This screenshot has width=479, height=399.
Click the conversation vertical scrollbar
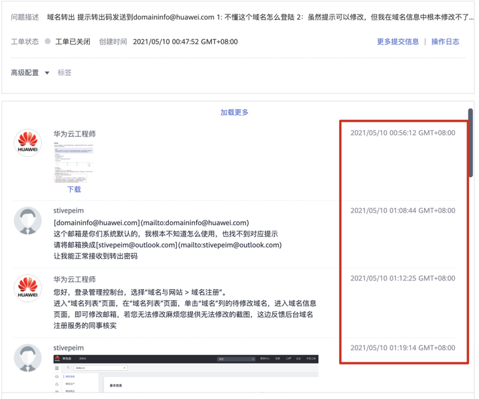[470, 143]
